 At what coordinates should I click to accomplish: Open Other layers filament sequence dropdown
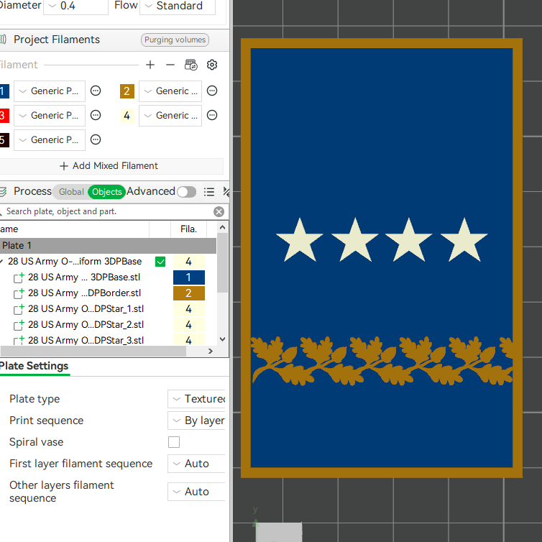[196, 492]
